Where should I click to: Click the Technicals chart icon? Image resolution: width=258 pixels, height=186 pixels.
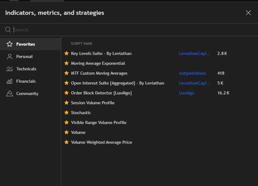[x=10, y=69]
